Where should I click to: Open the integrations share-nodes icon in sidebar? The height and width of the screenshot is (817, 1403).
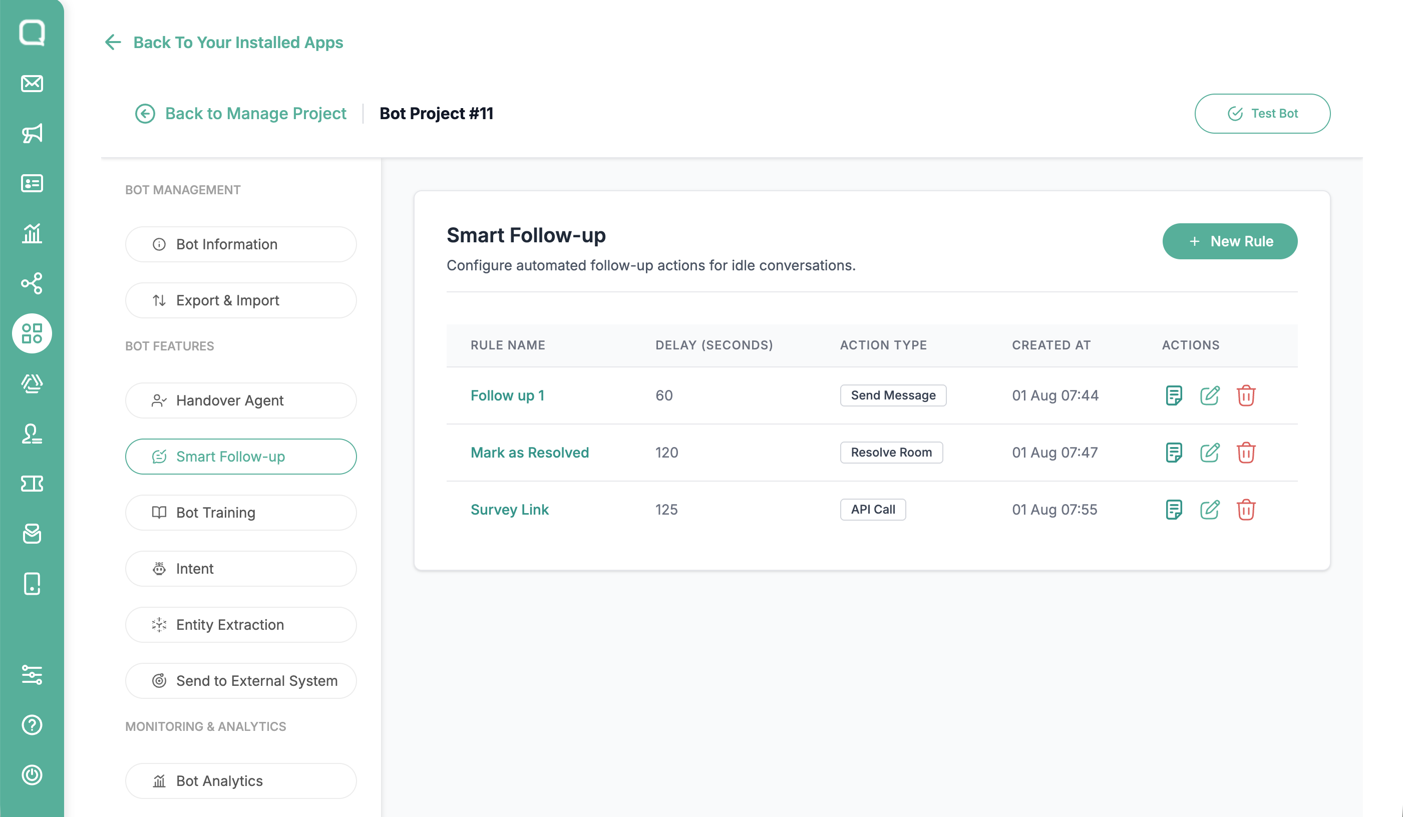32,283
